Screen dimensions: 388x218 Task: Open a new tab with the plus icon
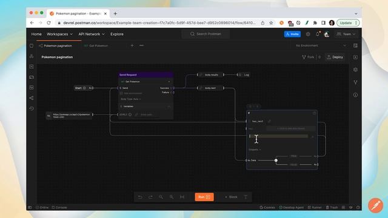pyautogui.click(x=132, y=45)
